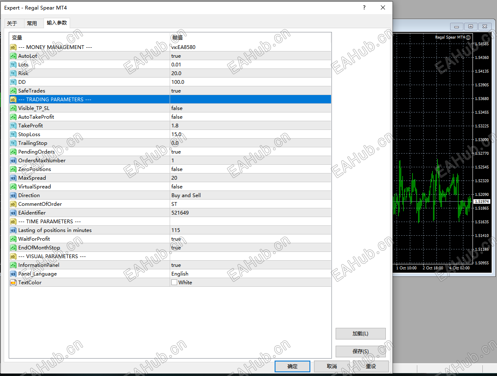
Task: Click the OrdersMaxNumber integer icon
Action: pos(13,161)
